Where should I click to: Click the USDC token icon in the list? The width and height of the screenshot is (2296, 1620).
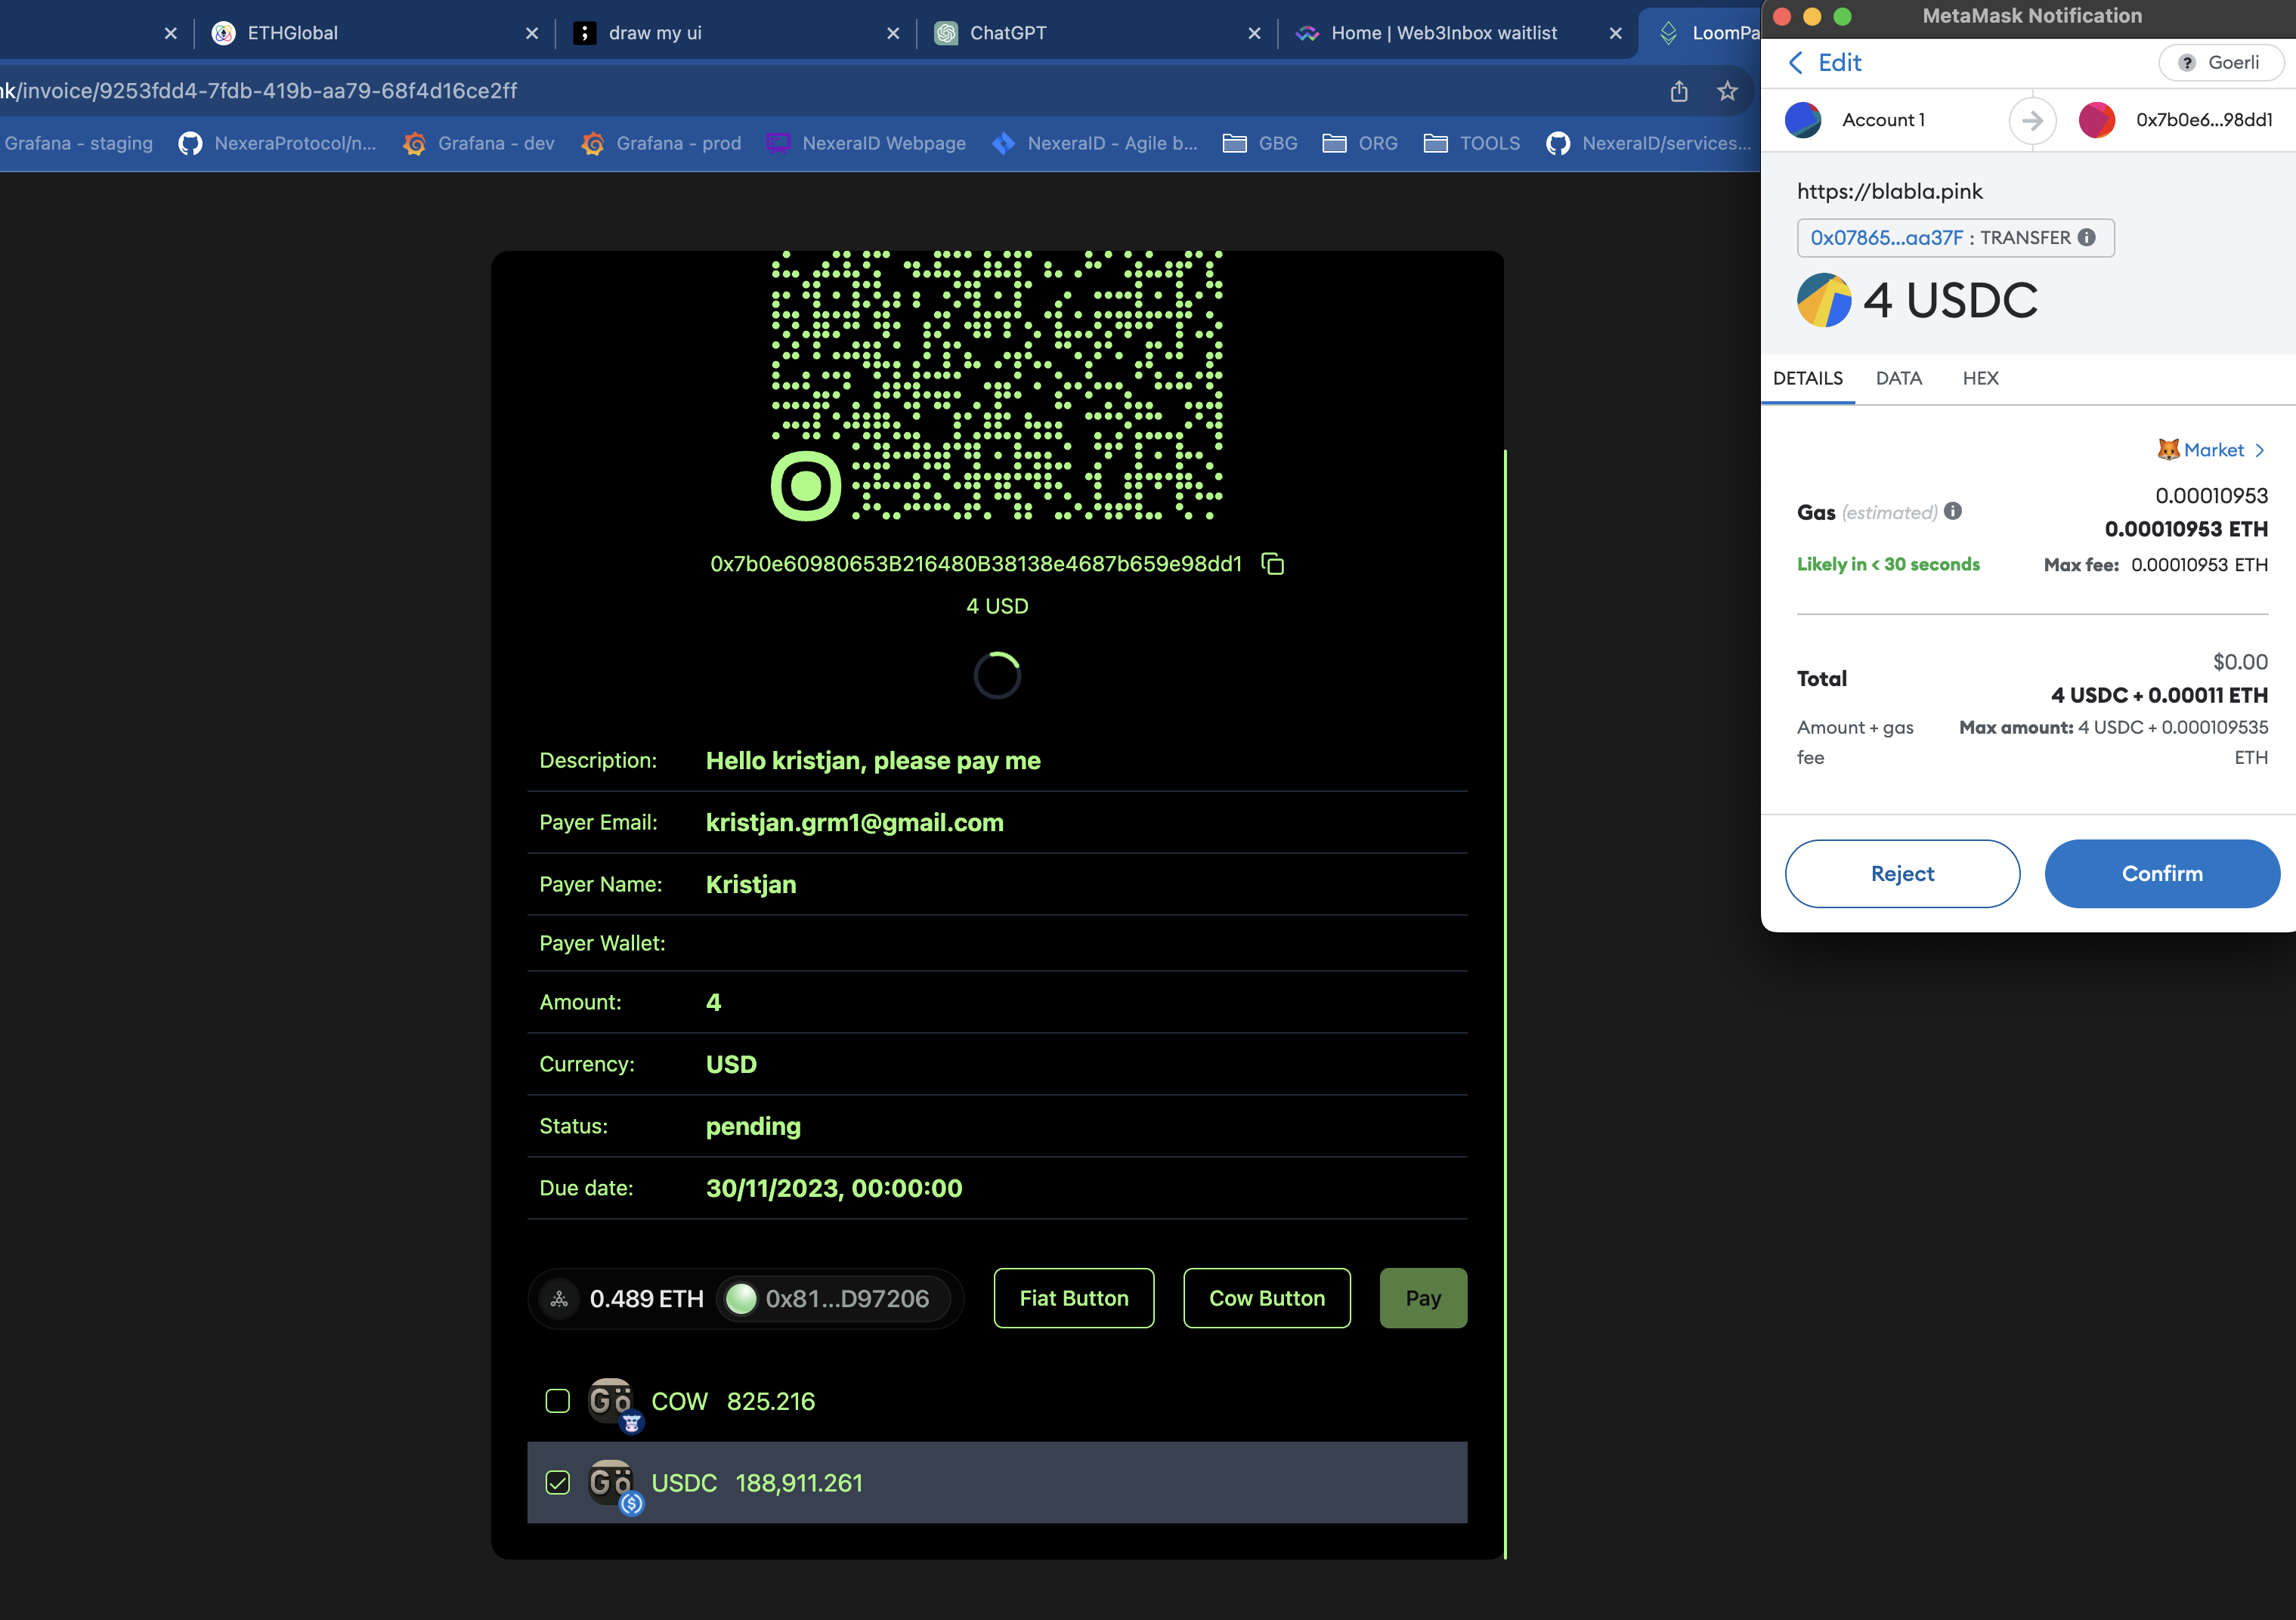coord(612,1484)
